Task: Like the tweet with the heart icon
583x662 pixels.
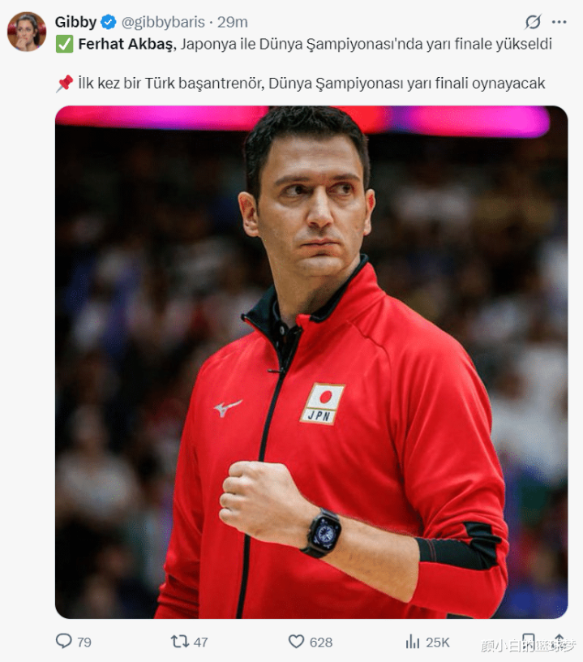Action: 296,641
